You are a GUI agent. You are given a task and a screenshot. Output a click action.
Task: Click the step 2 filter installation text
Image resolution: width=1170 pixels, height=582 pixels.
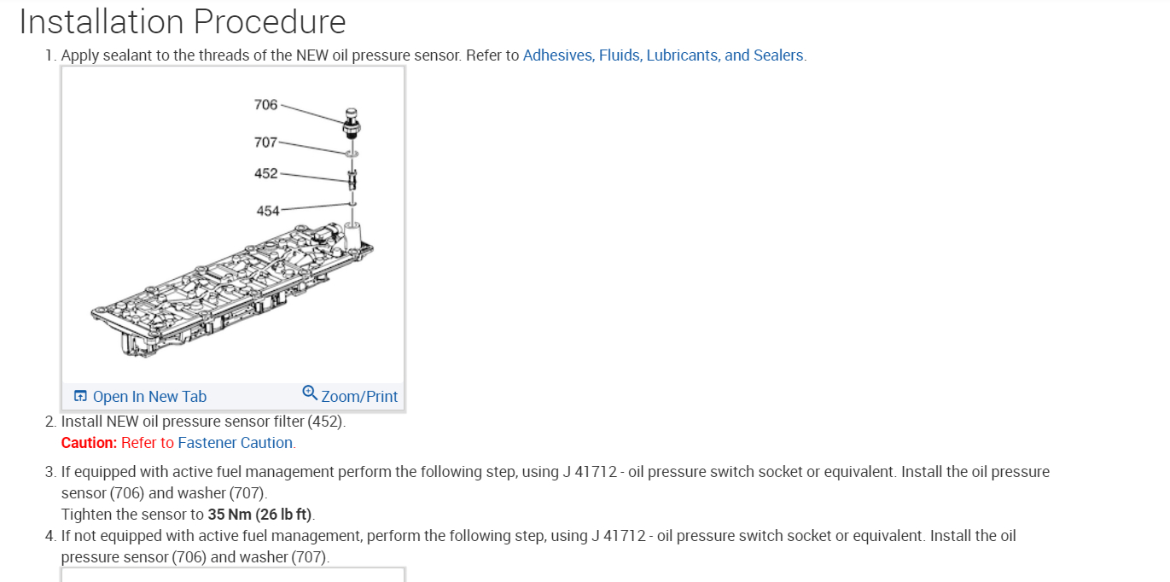click(x=203, y=422)
